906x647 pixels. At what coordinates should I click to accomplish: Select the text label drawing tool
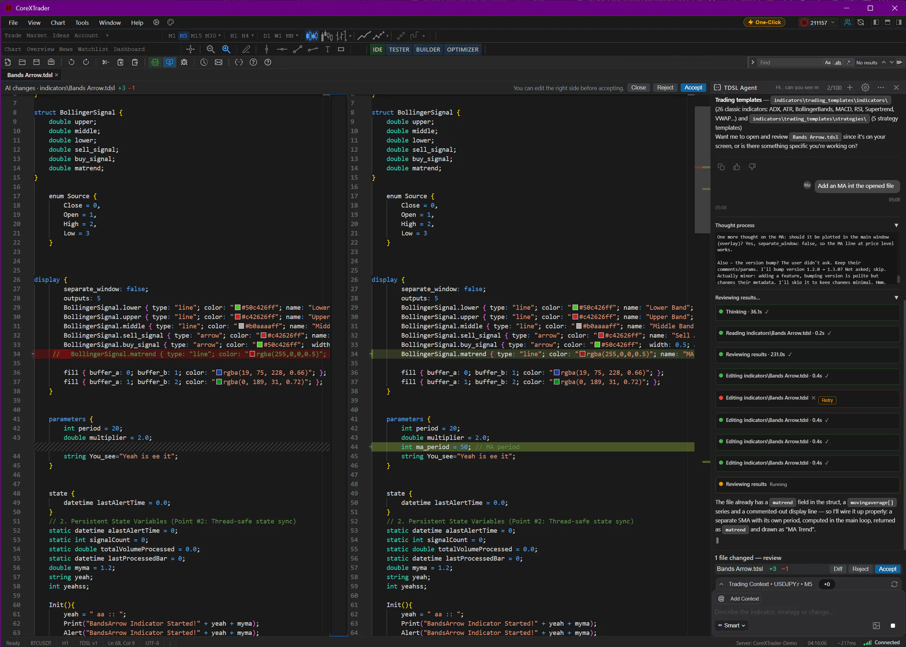[x=327, y=50]
